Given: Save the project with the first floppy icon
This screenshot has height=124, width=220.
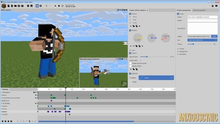Looking at the screenshot, I should [19, 6].
